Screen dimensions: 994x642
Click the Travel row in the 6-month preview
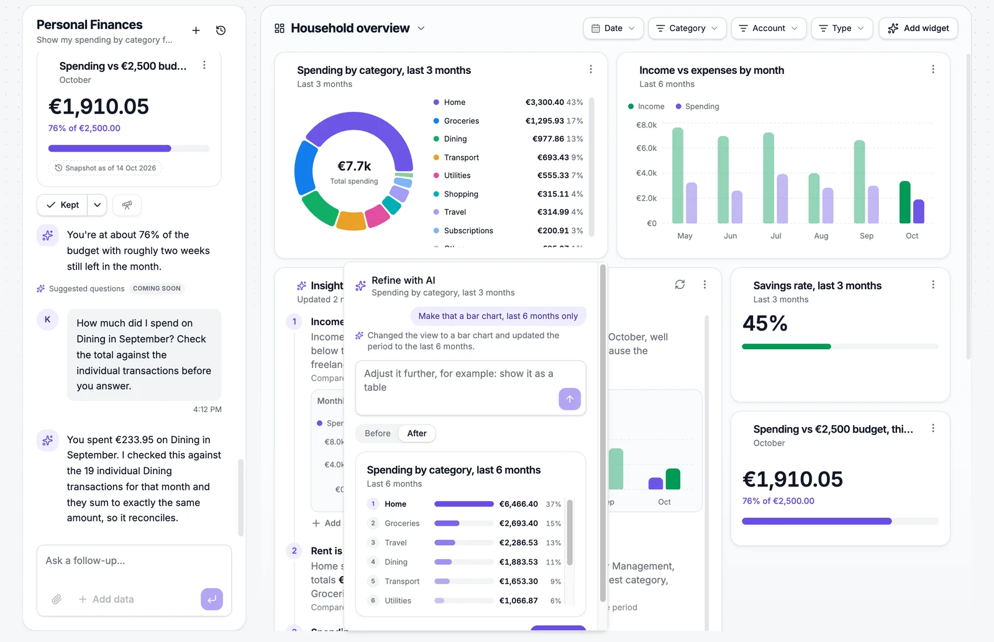[464, 543]
